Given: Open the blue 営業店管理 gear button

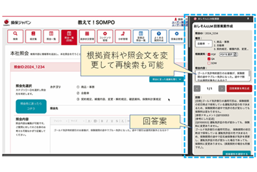Looking at the screenshot, I should tap(177, 36).
